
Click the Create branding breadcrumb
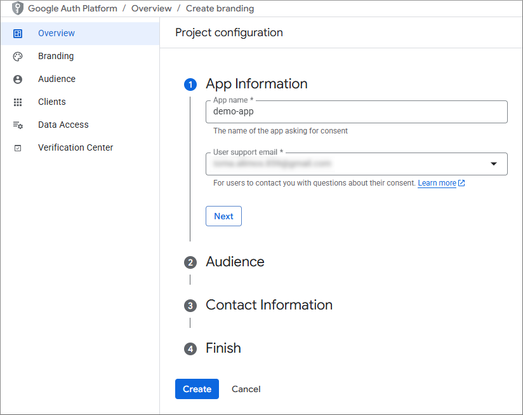pos(220,8)
